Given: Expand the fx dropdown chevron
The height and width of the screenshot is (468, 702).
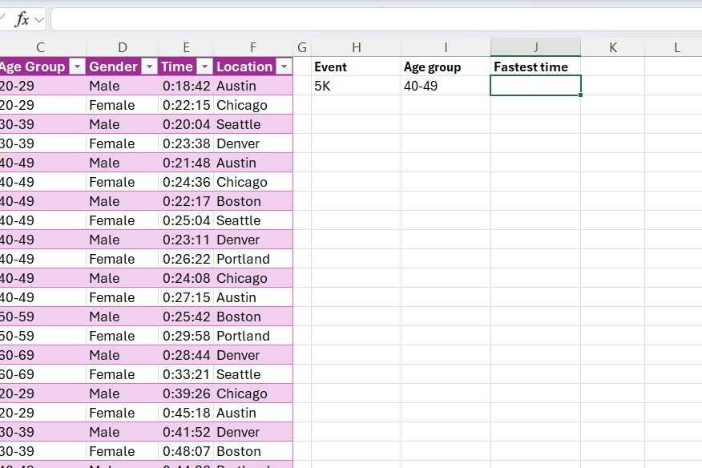Looking at the screenshot, I should click(39, 20).
